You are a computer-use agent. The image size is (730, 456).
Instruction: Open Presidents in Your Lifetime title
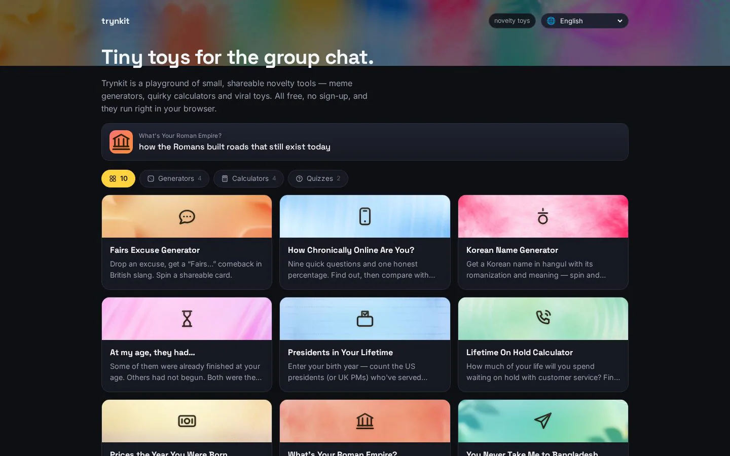(x=340, y=353)
